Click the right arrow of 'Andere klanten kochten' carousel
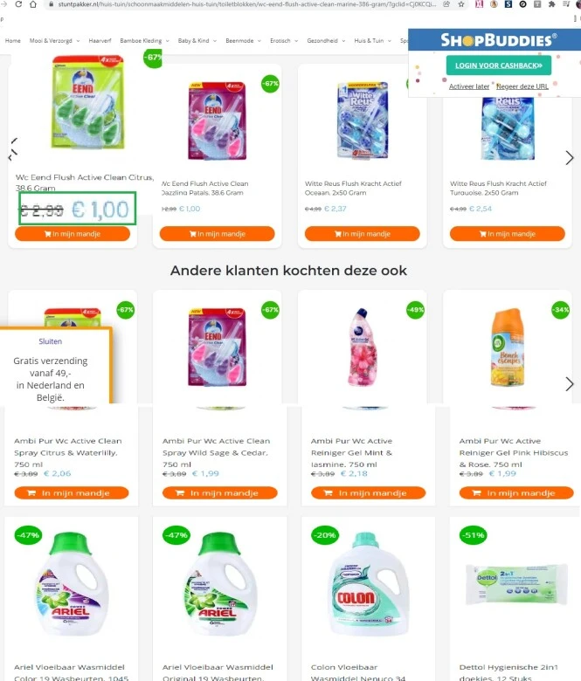Viewport: 581px width, 681px height. tap(570, 384)
